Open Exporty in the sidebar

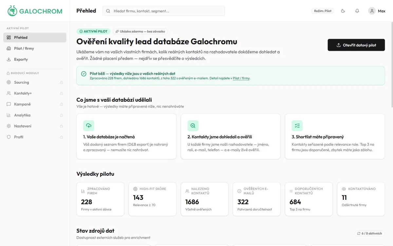[35, 59]
